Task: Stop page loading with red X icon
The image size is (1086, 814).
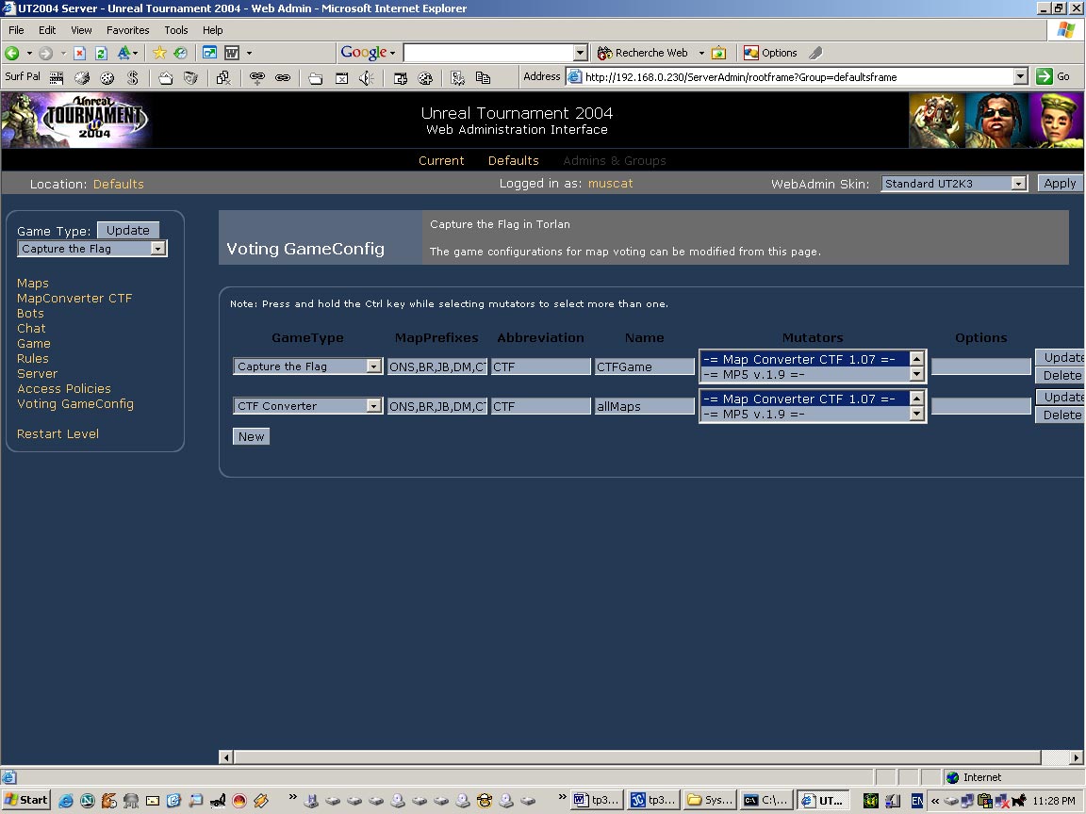Action: [x=79, y=53]
